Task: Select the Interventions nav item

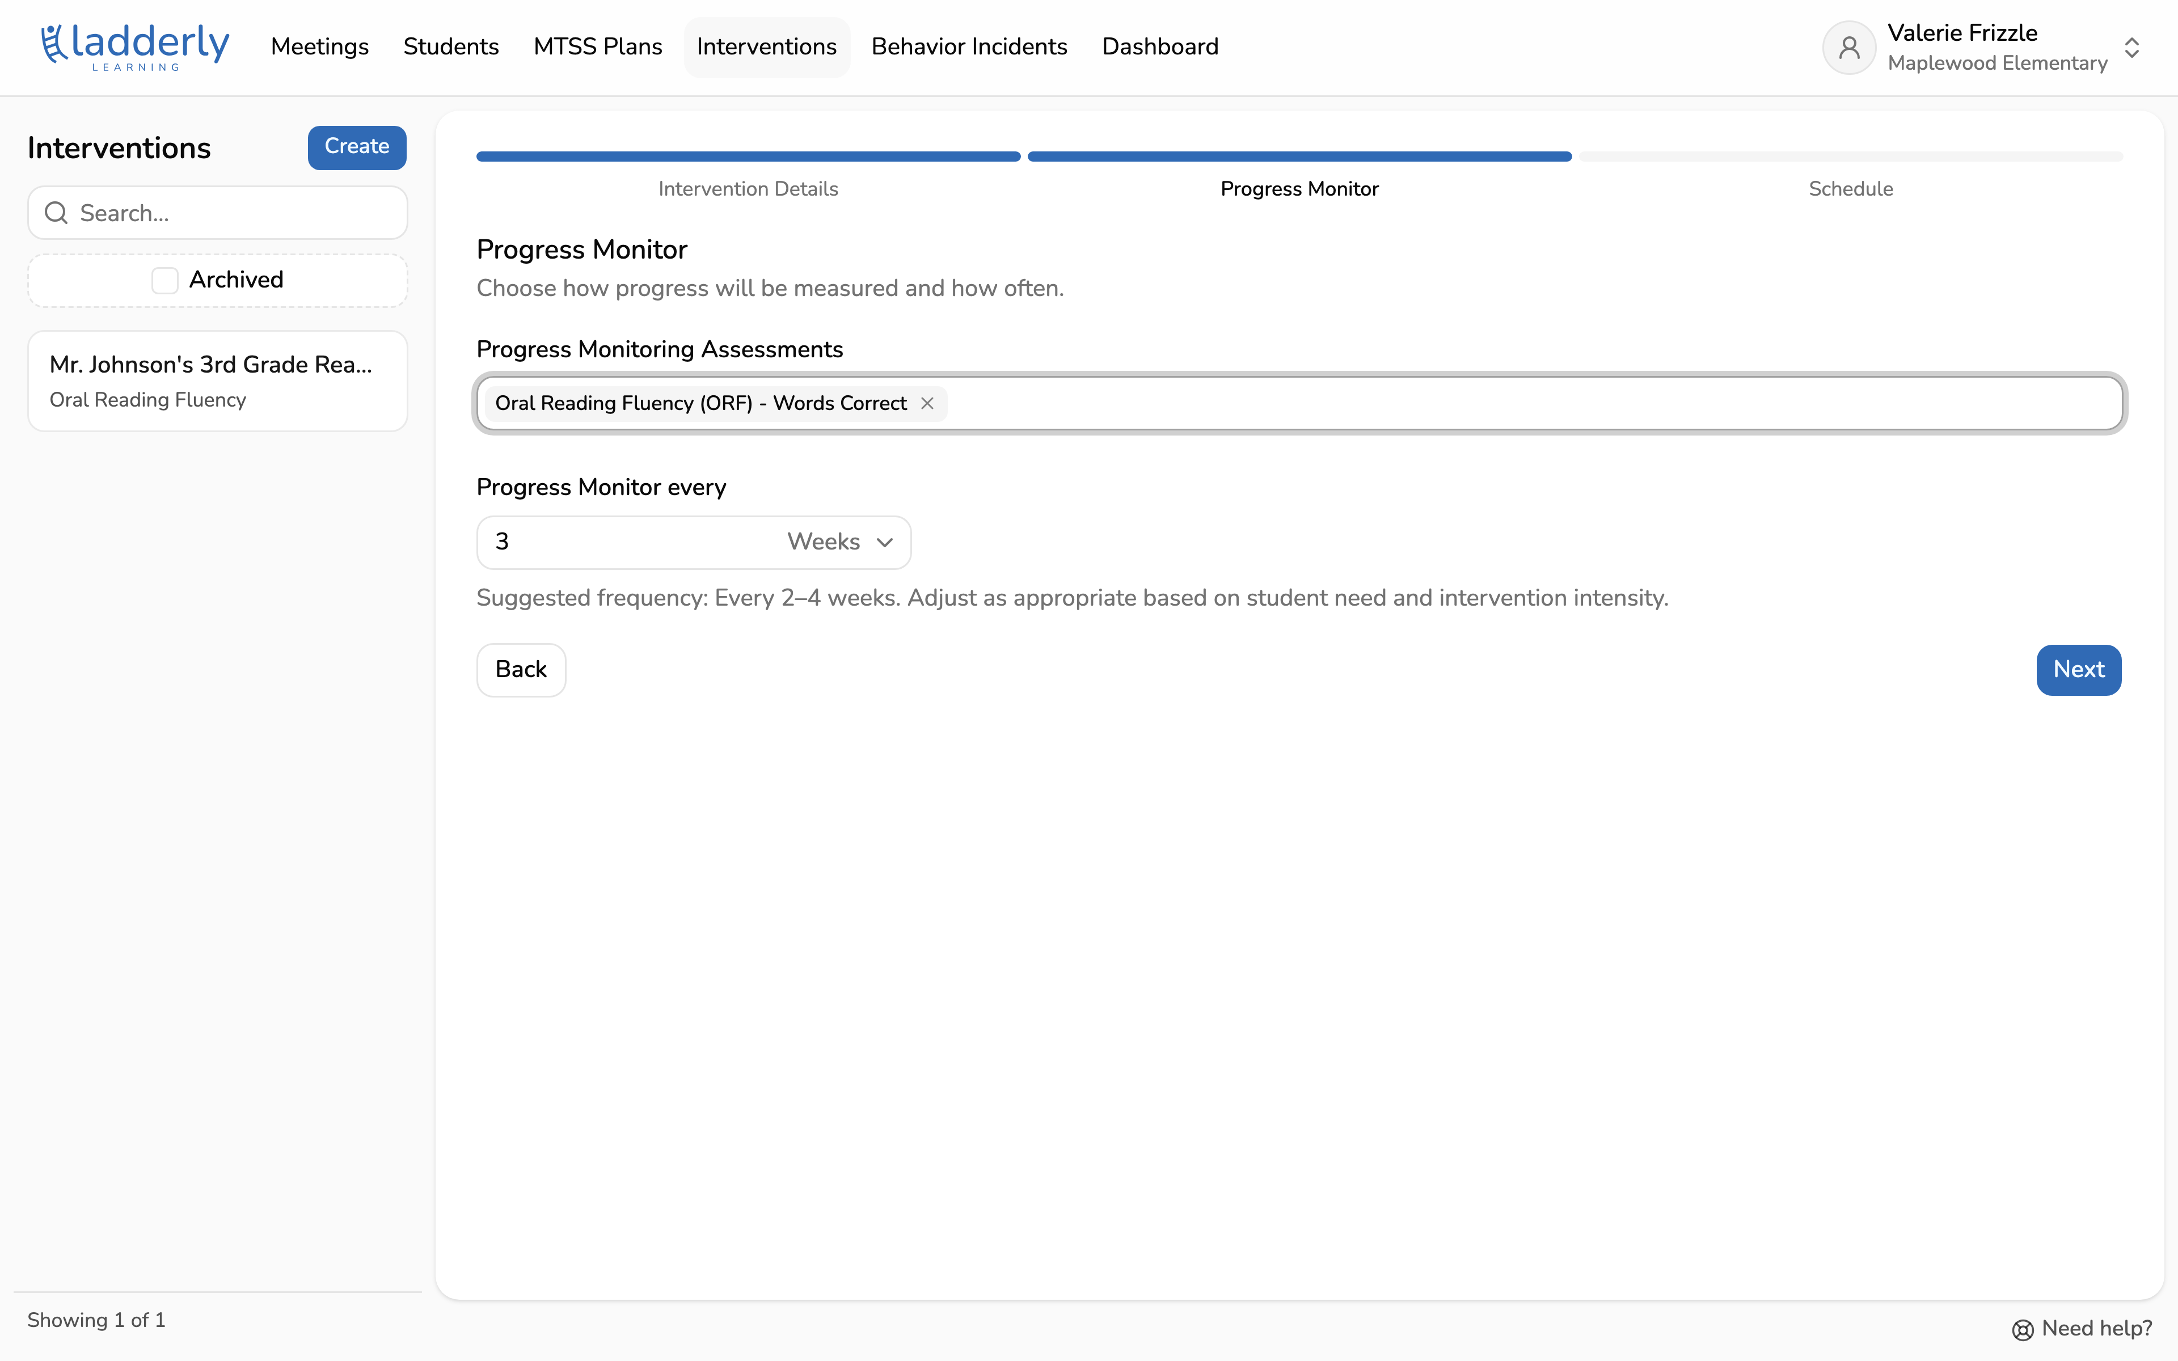Action: coord(767,47)
